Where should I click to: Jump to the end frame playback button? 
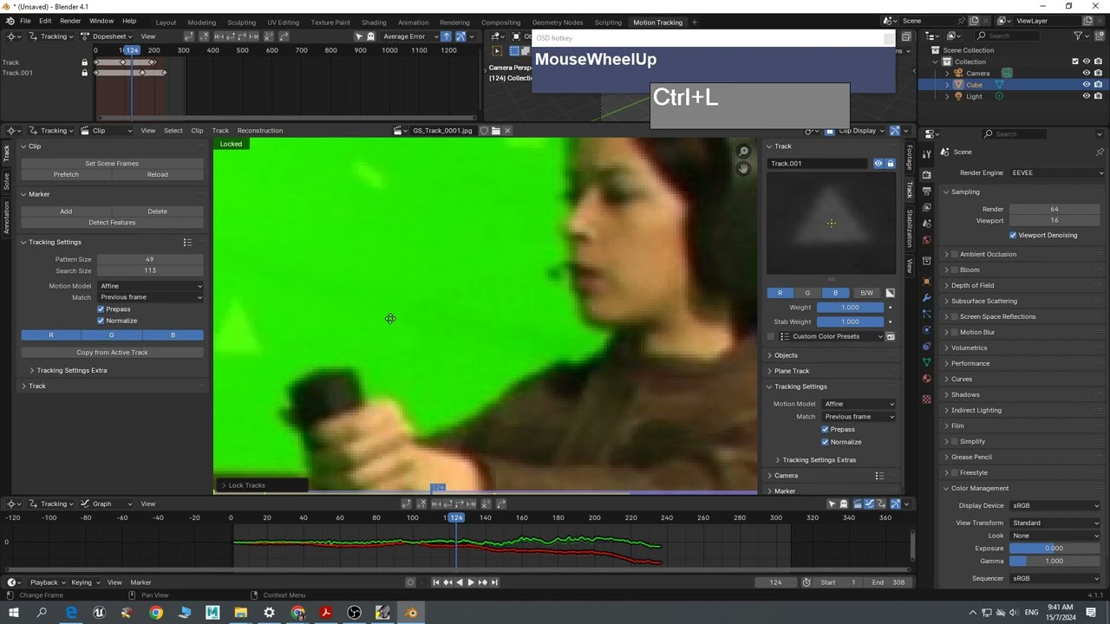(494, 582)
